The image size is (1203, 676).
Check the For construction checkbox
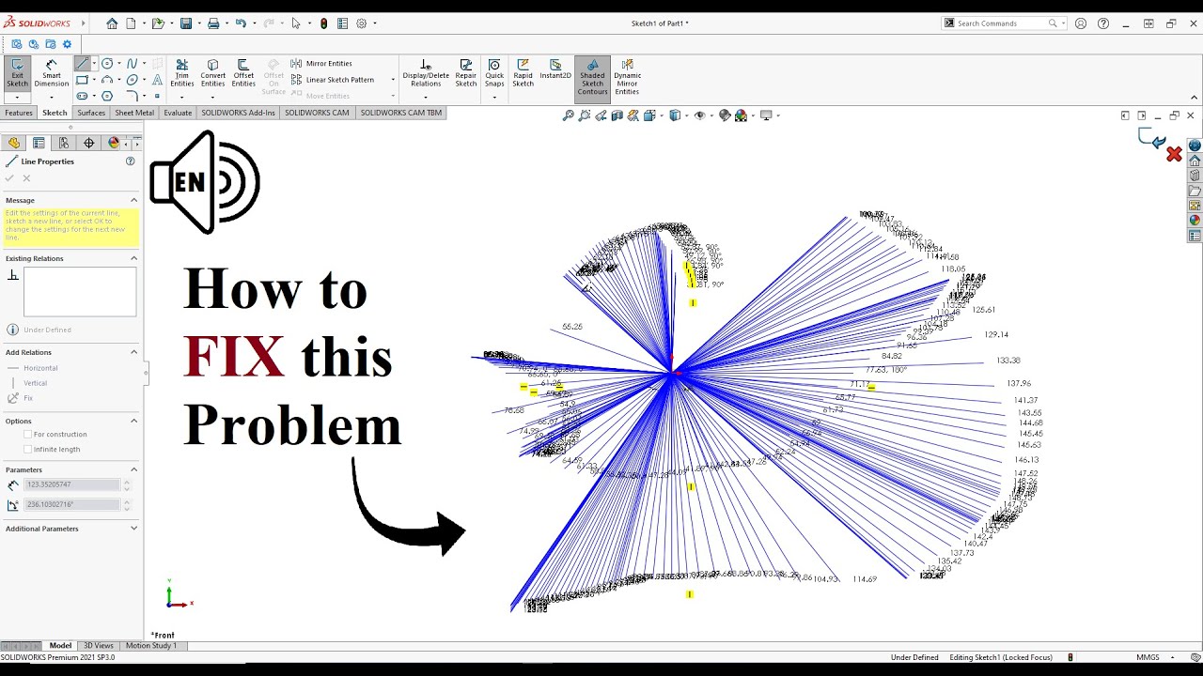point(28,435)
